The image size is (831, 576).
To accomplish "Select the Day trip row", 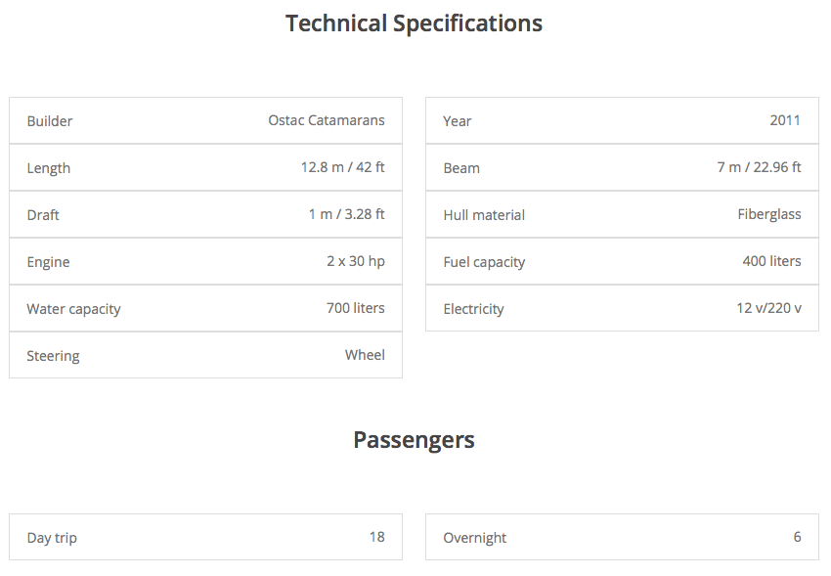I will [205, 537].
